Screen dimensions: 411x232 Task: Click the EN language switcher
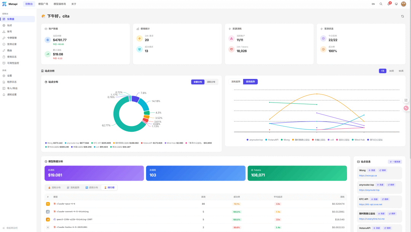pyautogui.click(x=373, y=4)
